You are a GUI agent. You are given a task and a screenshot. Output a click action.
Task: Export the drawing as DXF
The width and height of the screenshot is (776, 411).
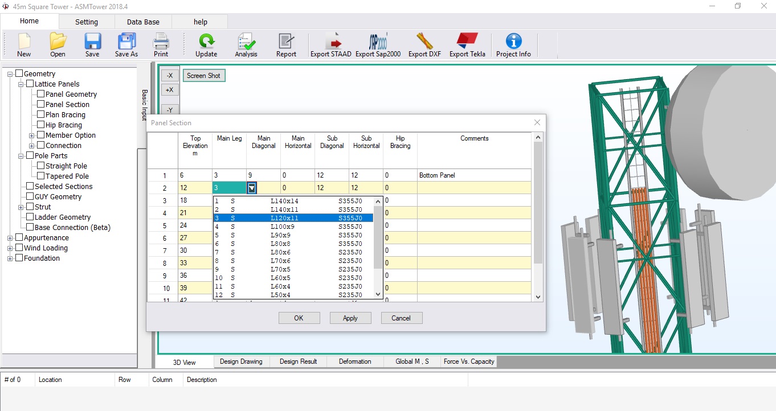(425, 45)
